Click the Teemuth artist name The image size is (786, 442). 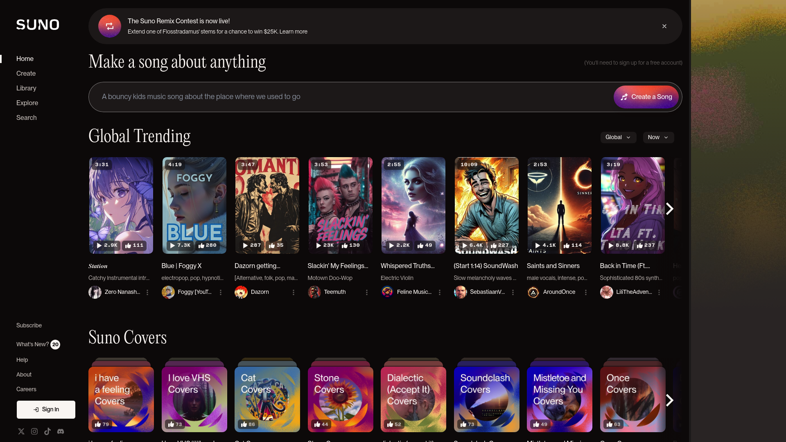(335, 292)
